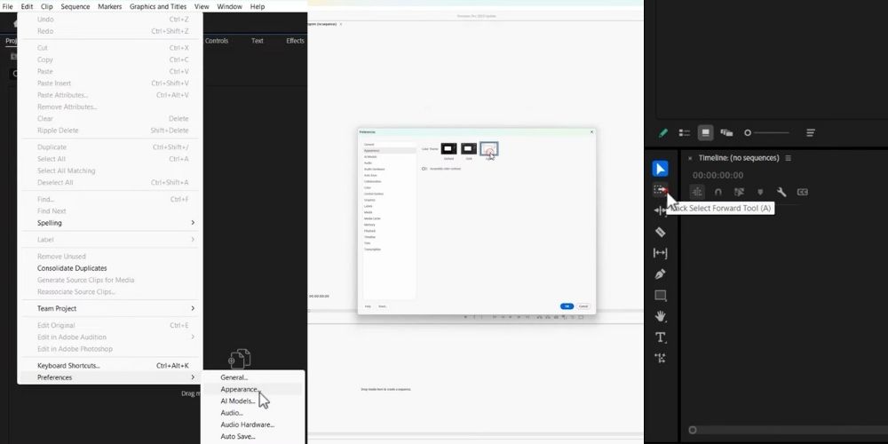Select the Track Select Forward tool
This screenshot has width=888, height=444.
pyautogui.click(x=660, y=190)
